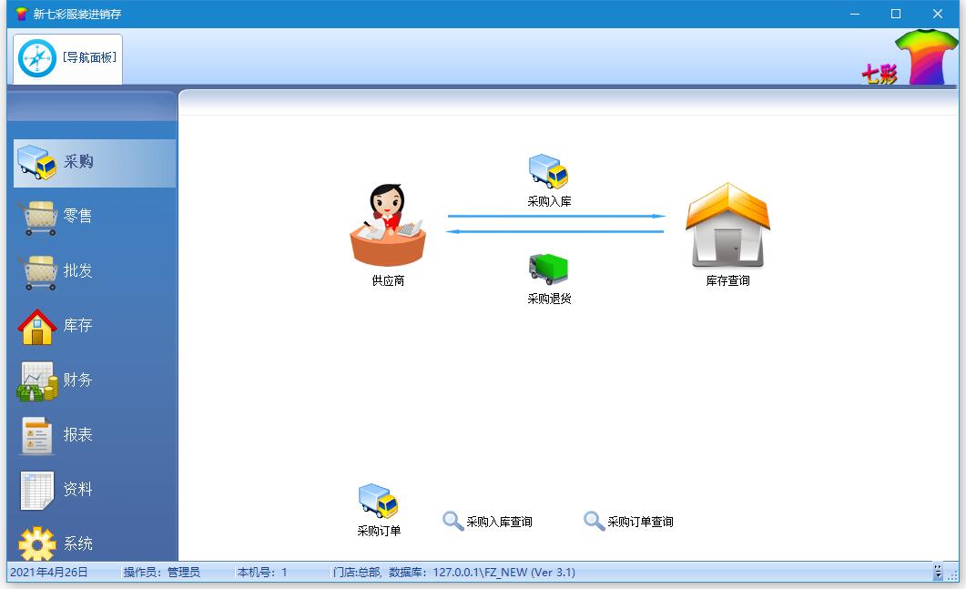Open 采购退货 green truck icon
Viewport: 966px width, 589px height.
pos(548,269)
